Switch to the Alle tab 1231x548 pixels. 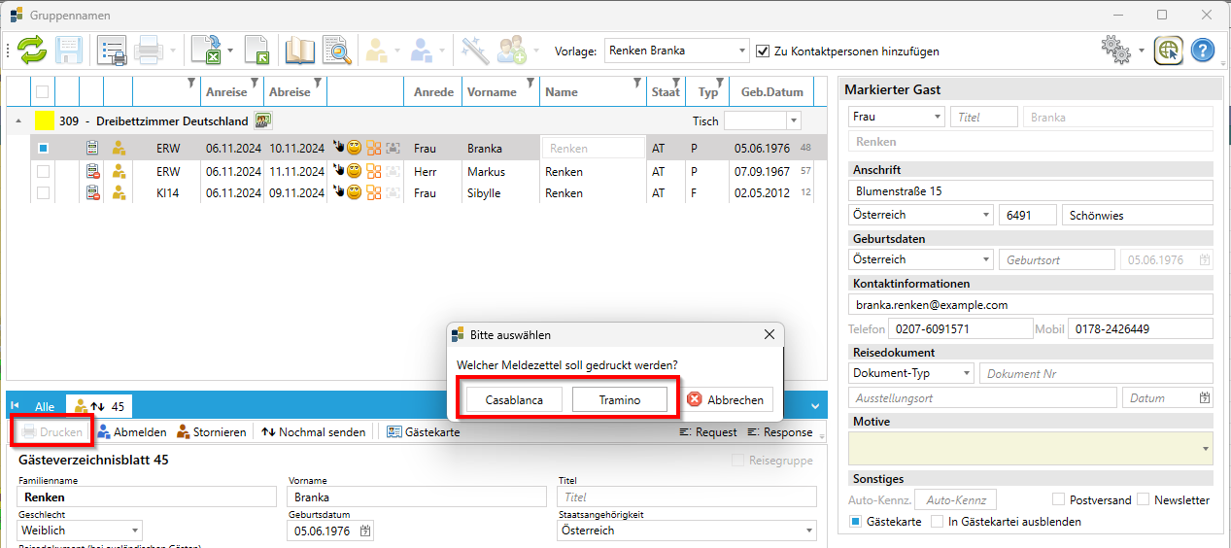point(45,406)
